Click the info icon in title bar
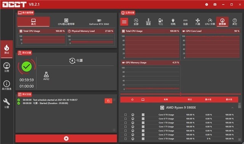The width and height of the screenshot is (244, 144). [x=207, y=5]
